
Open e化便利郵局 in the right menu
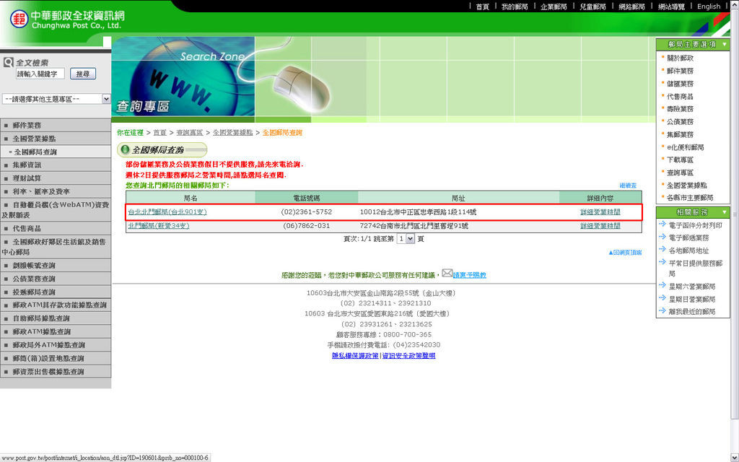click(686, 147)
